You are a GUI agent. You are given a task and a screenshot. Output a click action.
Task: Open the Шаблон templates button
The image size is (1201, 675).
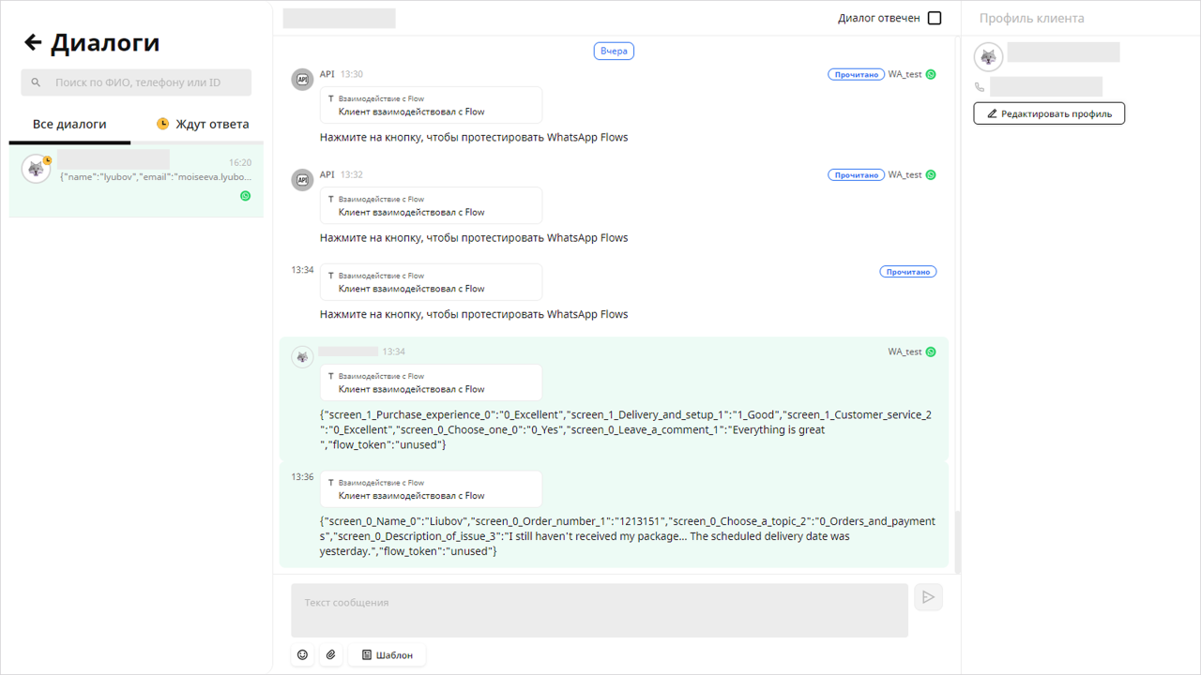tap(387, 654)
